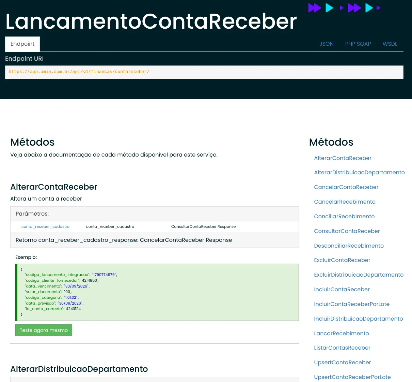Go to IncluirContaReceber method
The height and width of the screenshot is (382, 412).
point(342,290)
